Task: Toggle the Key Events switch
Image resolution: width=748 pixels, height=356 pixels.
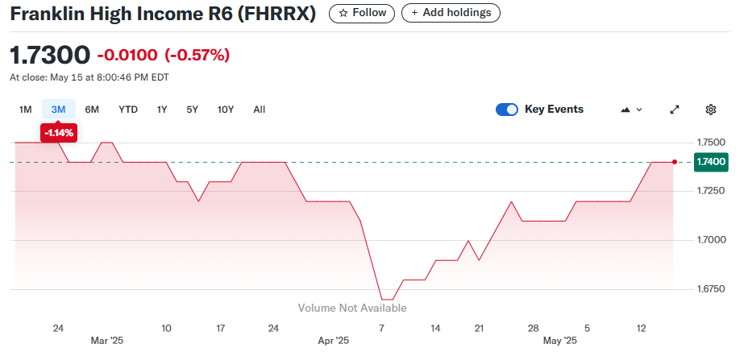Action: (507, 110)
